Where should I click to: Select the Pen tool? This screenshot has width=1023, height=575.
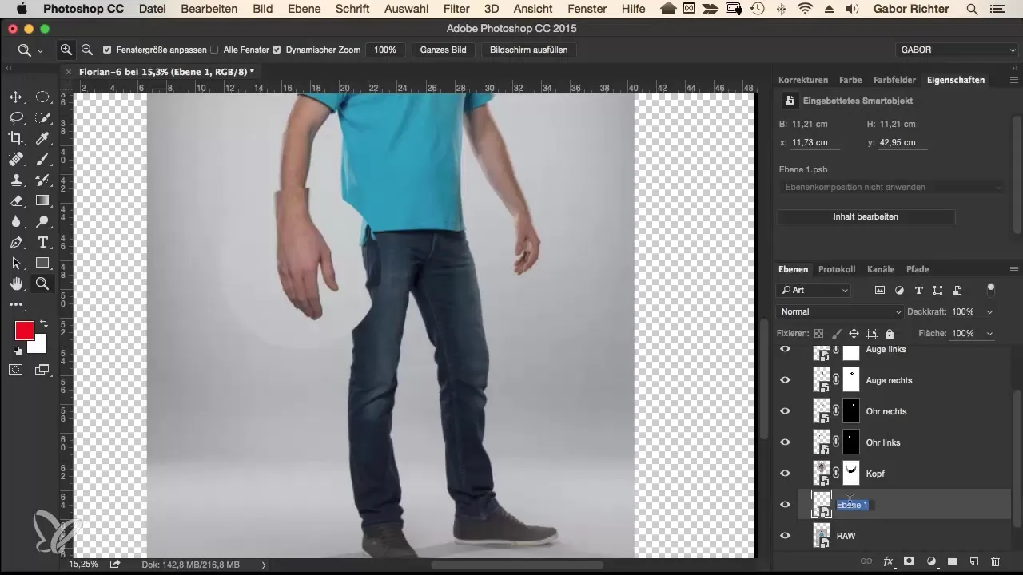(15, 243)
